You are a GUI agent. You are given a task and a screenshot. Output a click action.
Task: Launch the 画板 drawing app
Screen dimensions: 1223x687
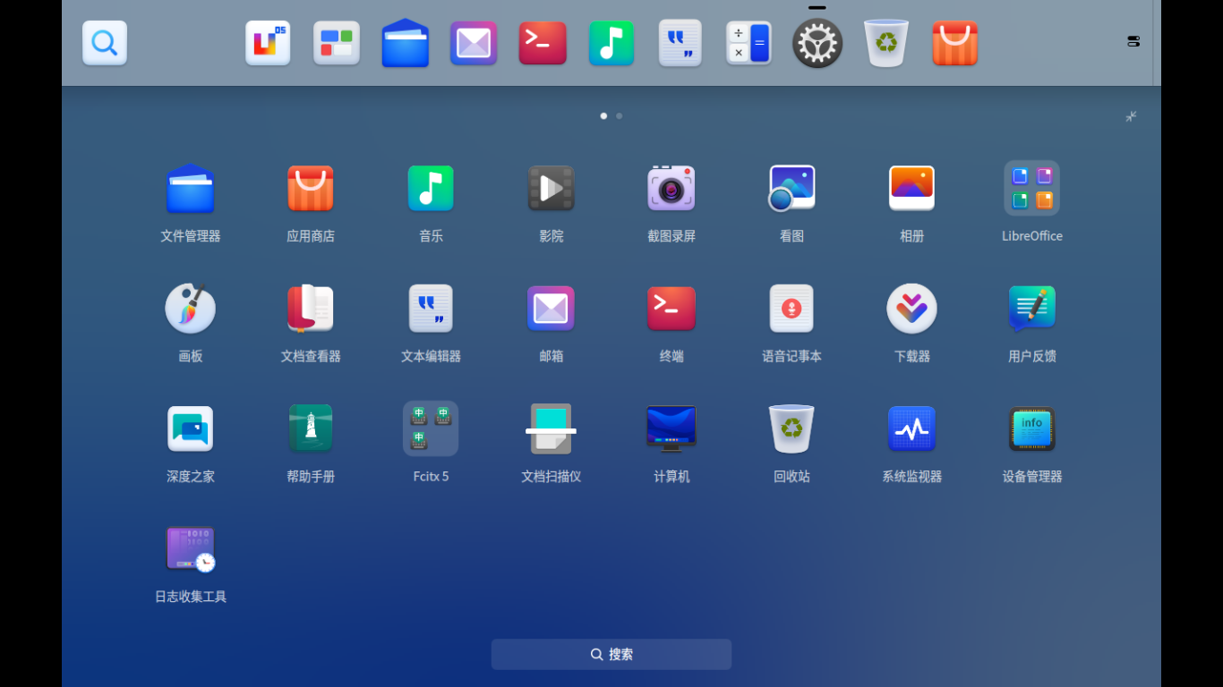tap(191, 309)
